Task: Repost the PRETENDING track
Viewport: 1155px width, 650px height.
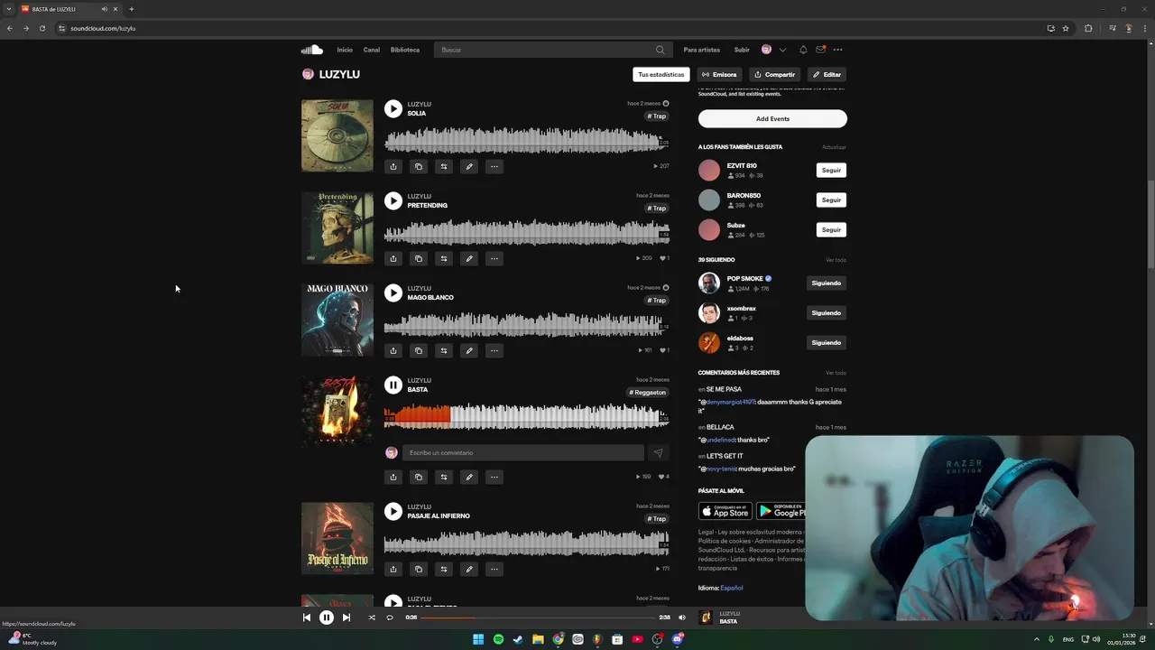Action: click(443, 258)
